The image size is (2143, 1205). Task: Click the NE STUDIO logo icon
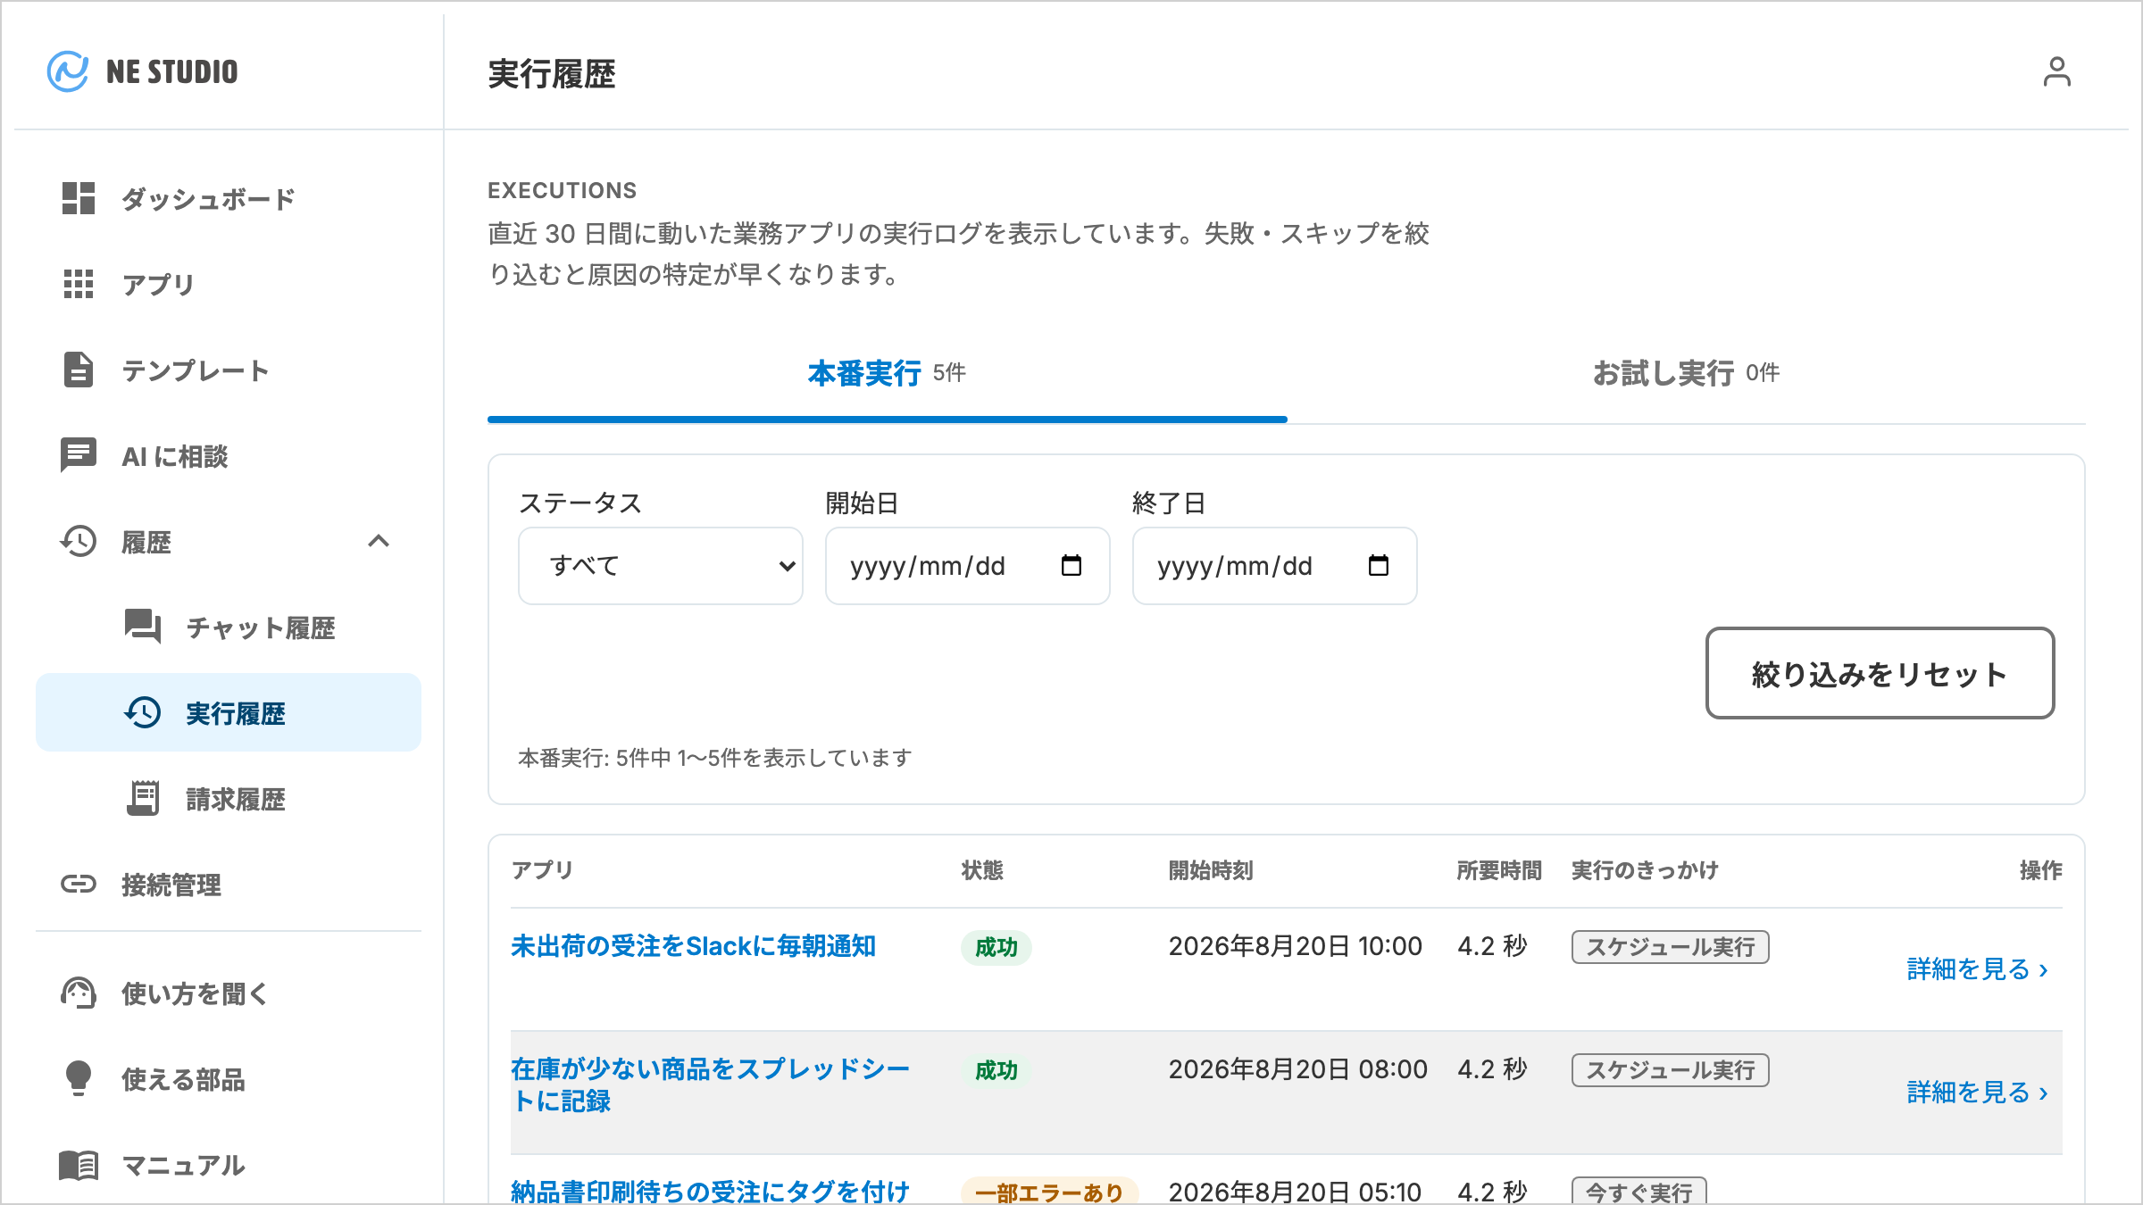point(68,71)
